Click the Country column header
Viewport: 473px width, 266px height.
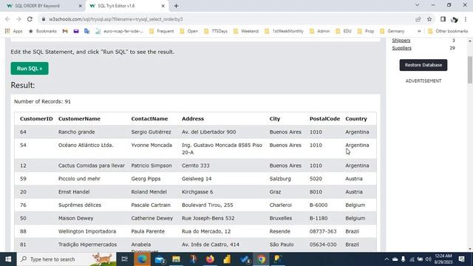point(356,119)
